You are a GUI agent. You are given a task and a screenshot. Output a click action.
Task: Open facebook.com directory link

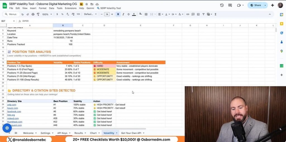point(14,111)
